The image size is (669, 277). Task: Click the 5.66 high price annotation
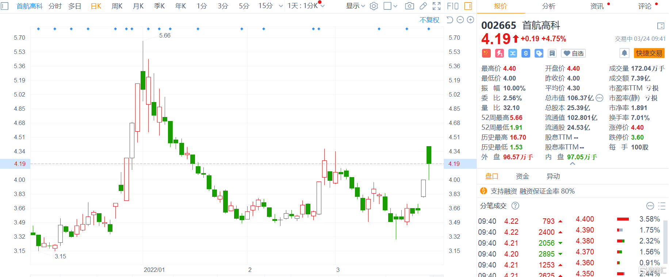point(165,35)
